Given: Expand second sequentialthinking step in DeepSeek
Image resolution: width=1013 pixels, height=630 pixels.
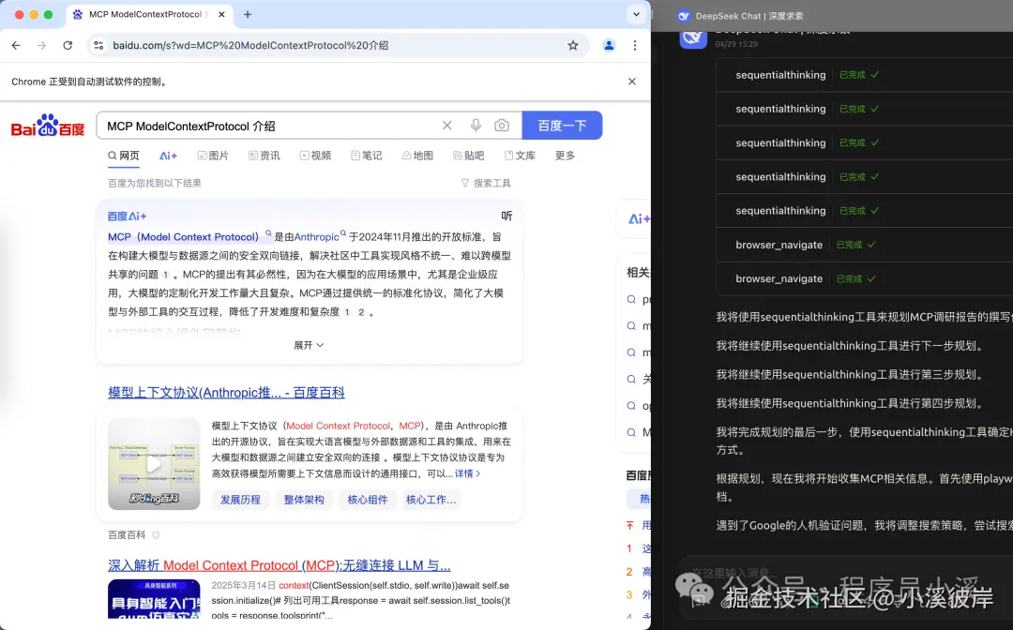Looking at the screenshot, I should pyautogui.click(x=865, y=109).
